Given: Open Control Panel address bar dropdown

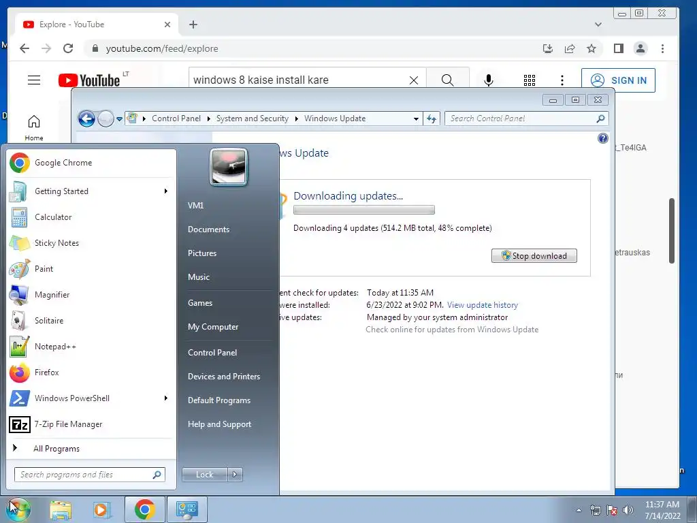Looking at the screenshot, I should pyautogui.click(x=416, y=118).
